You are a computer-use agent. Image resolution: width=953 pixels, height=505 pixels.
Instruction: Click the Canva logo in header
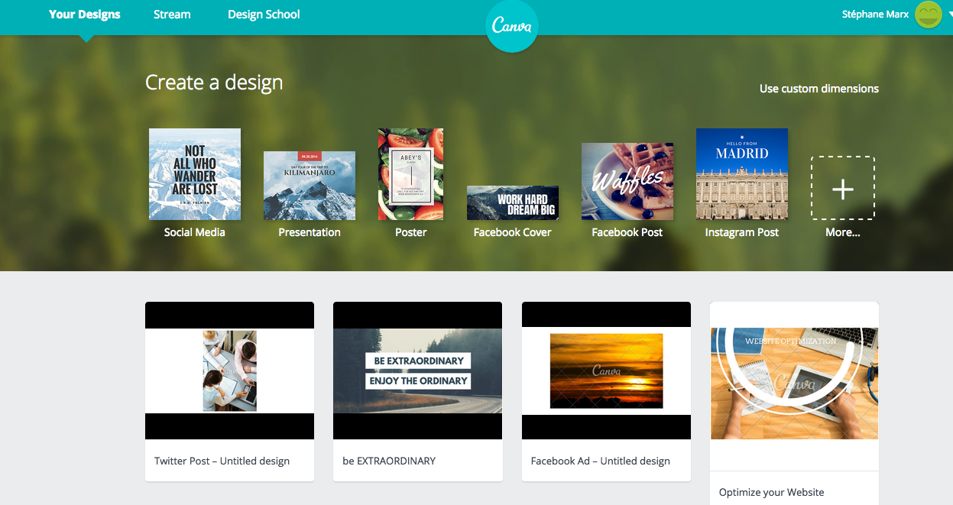[512, 26]
